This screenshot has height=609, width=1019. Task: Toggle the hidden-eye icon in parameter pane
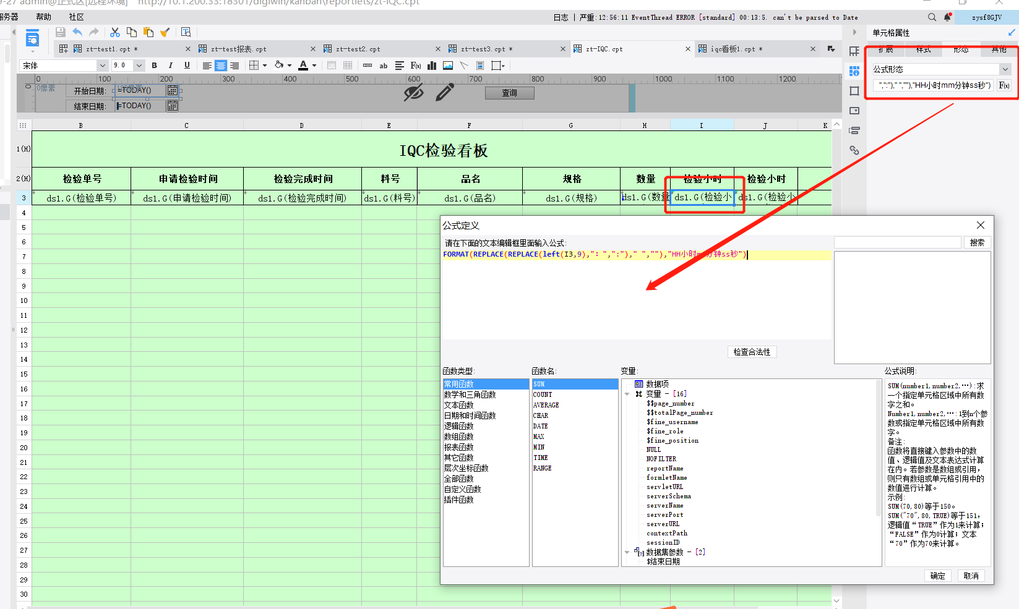[x=413, y=93]
